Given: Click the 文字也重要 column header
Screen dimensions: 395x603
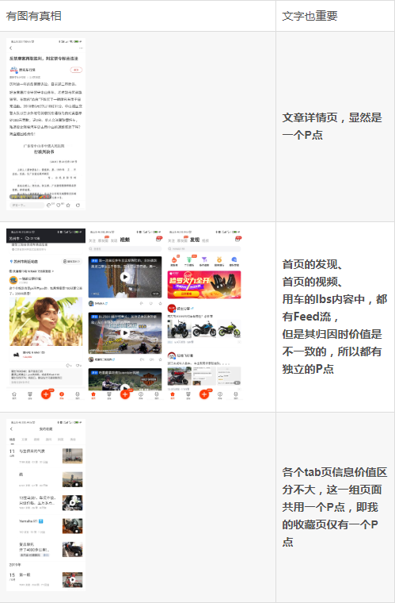Looking at the screenshot, I should pyautogui.click(x=310, y=16).
